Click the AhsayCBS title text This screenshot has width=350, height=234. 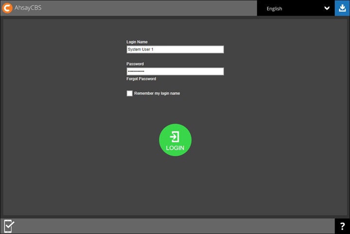point(28,8)
